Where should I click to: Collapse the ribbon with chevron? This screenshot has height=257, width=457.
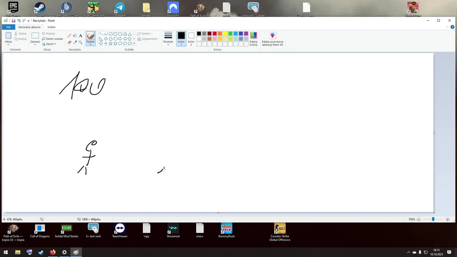coord(447,27)
